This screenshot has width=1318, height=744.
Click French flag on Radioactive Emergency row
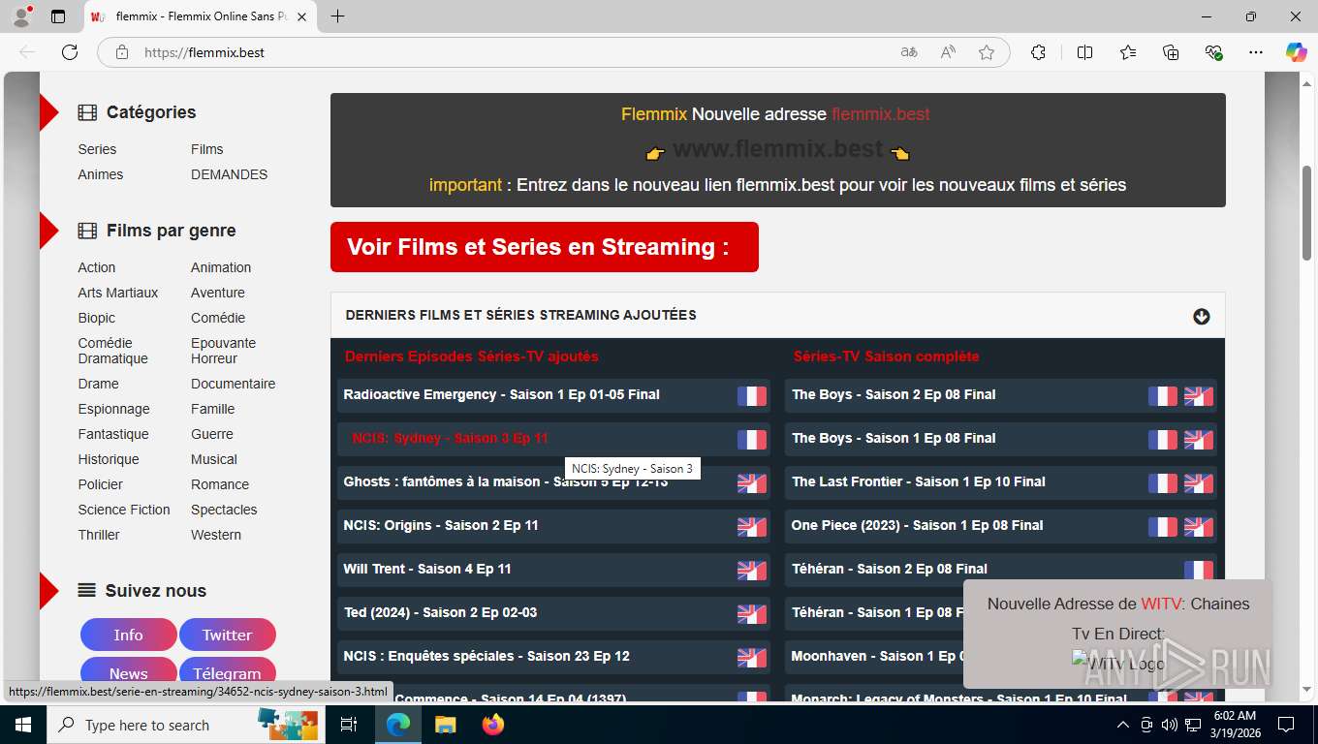[x=752, y=395]
